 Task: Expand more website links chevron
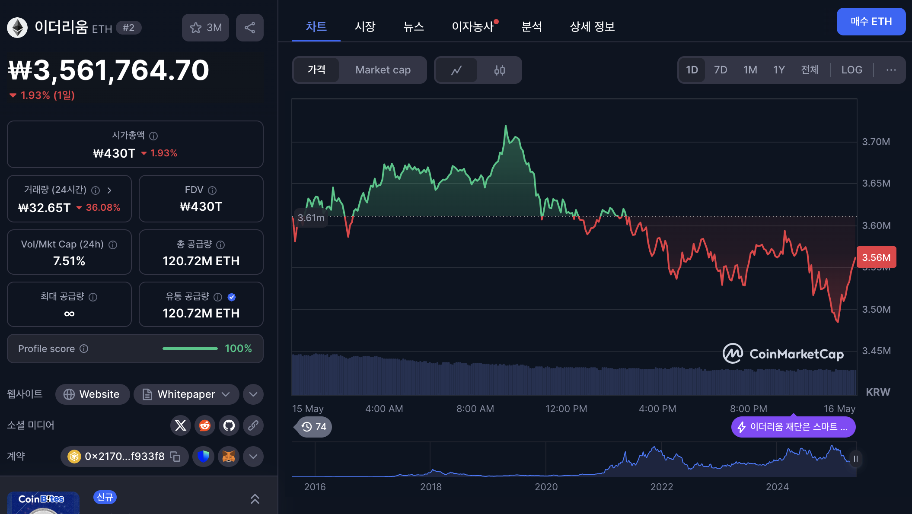(253, 394)
